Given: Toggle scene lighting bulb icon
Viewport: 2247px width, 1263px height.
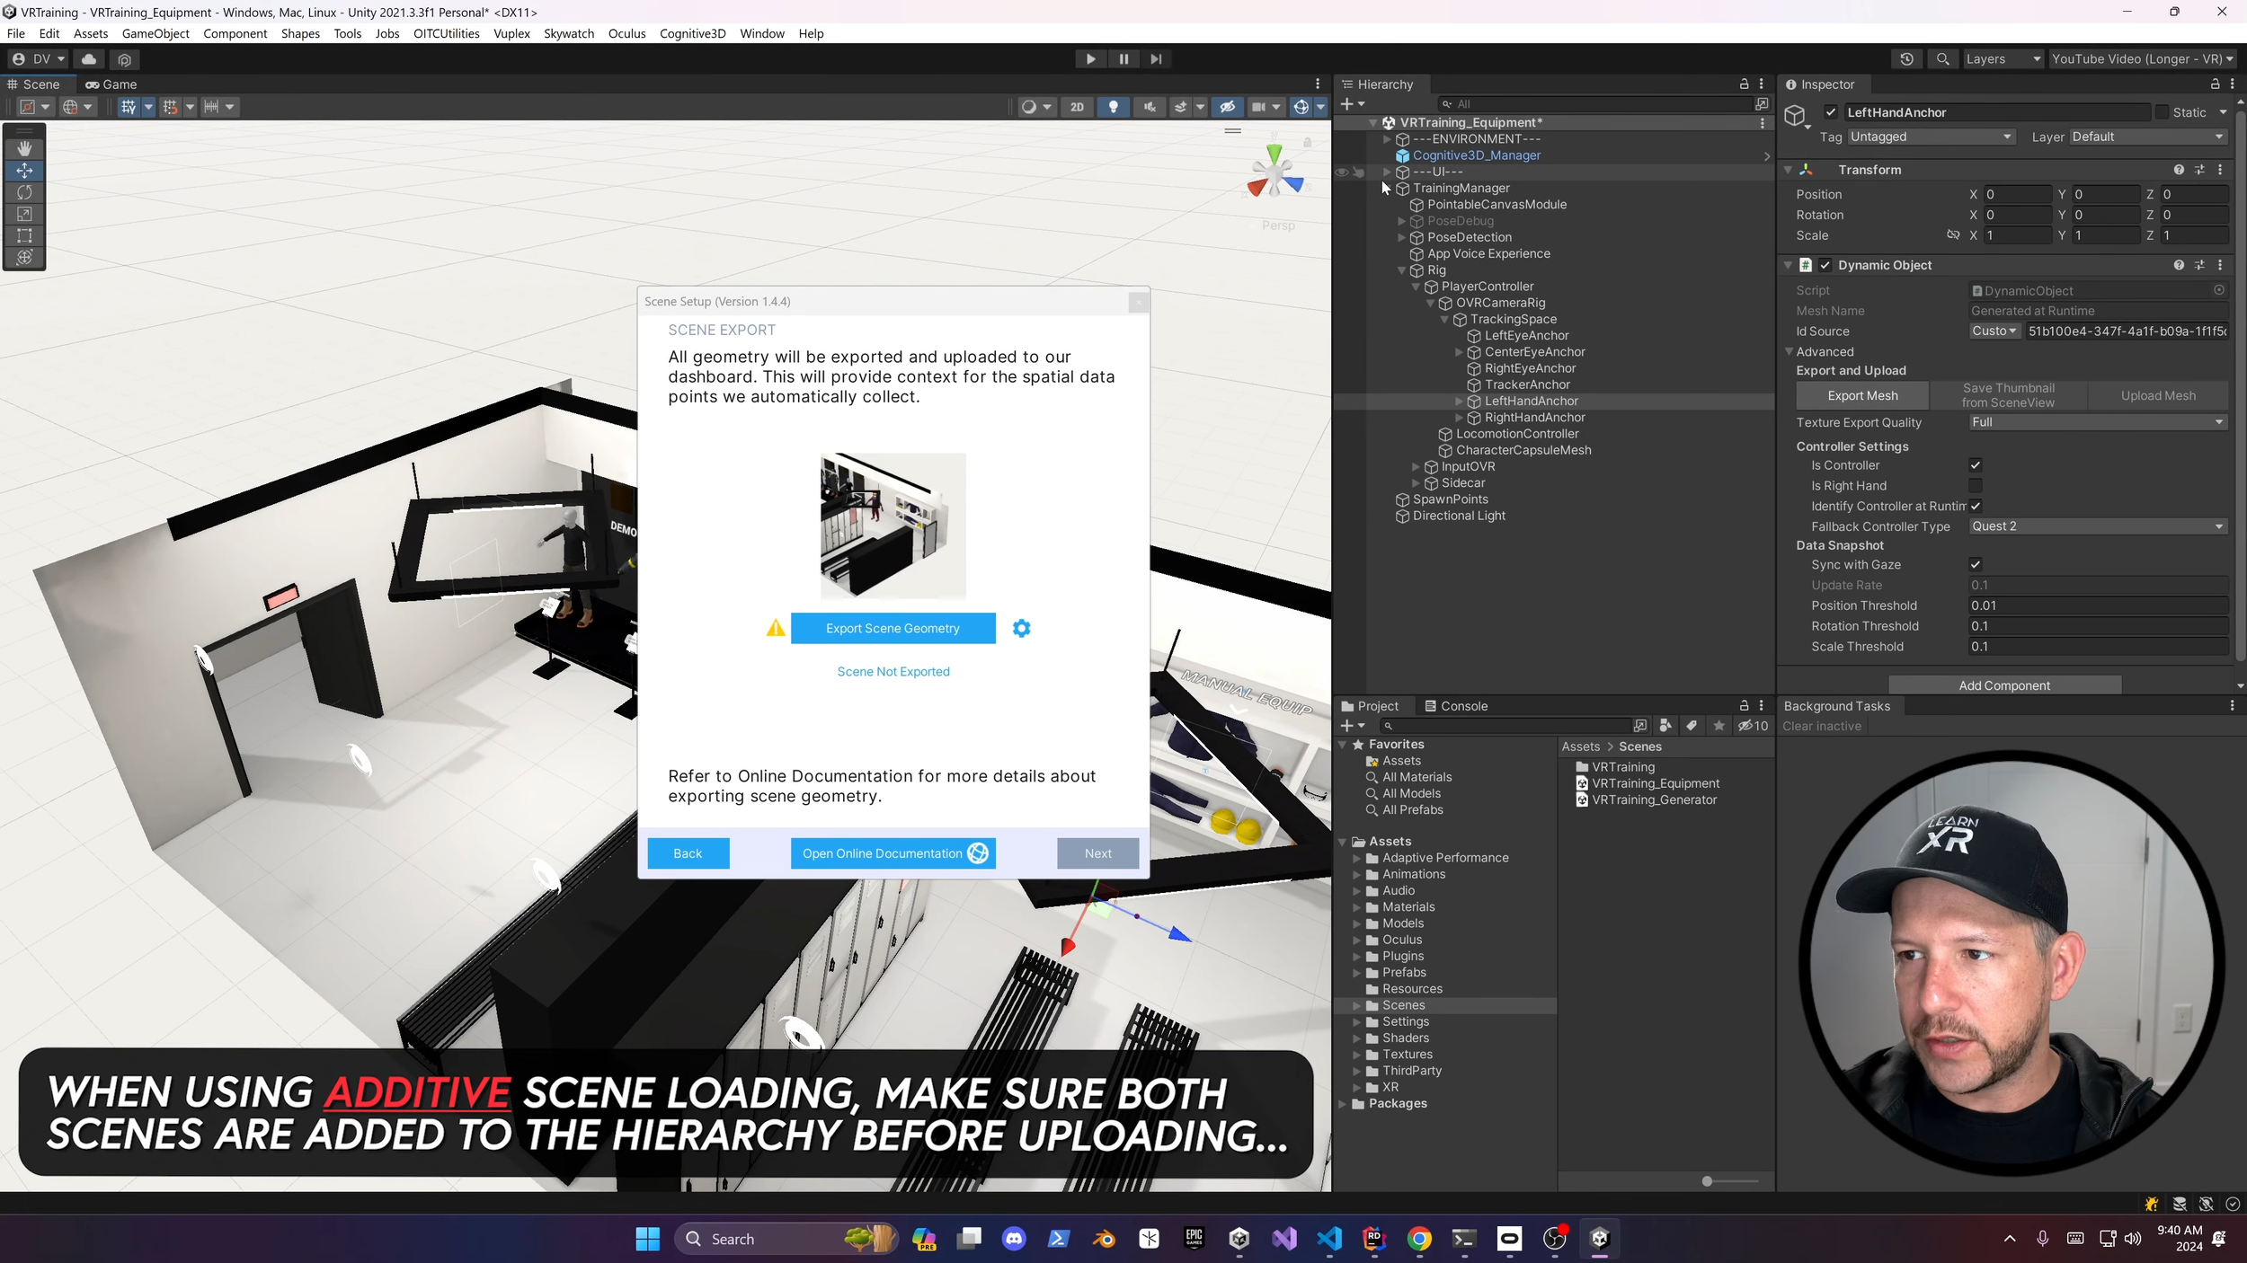Looking at the screenshot, I should [x=1113, y=107].
